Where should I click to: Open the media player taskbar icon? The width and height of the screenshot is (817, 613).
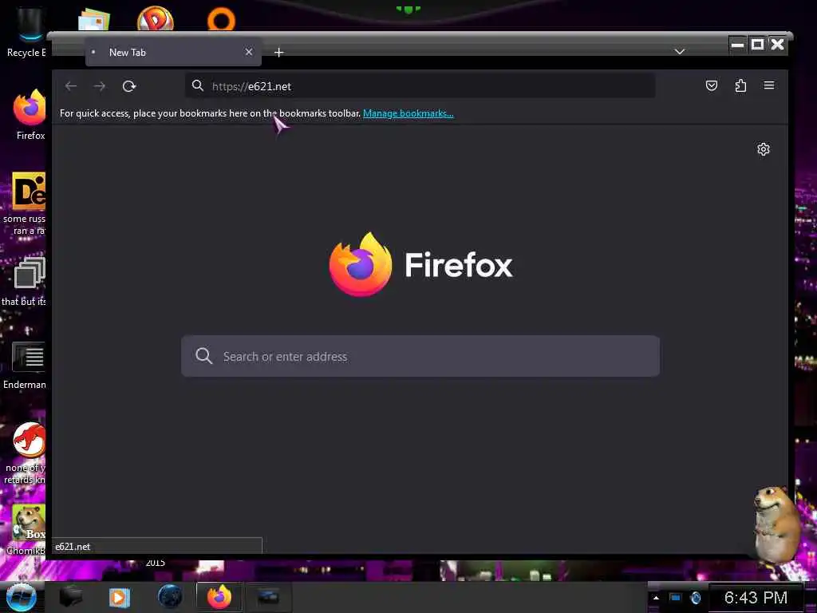pos(120,597)
